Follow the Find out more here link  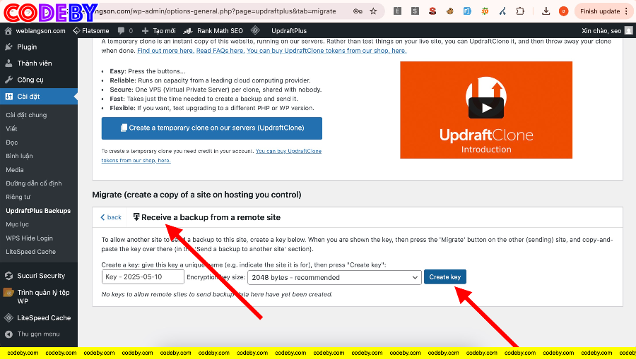click(165, 51)
